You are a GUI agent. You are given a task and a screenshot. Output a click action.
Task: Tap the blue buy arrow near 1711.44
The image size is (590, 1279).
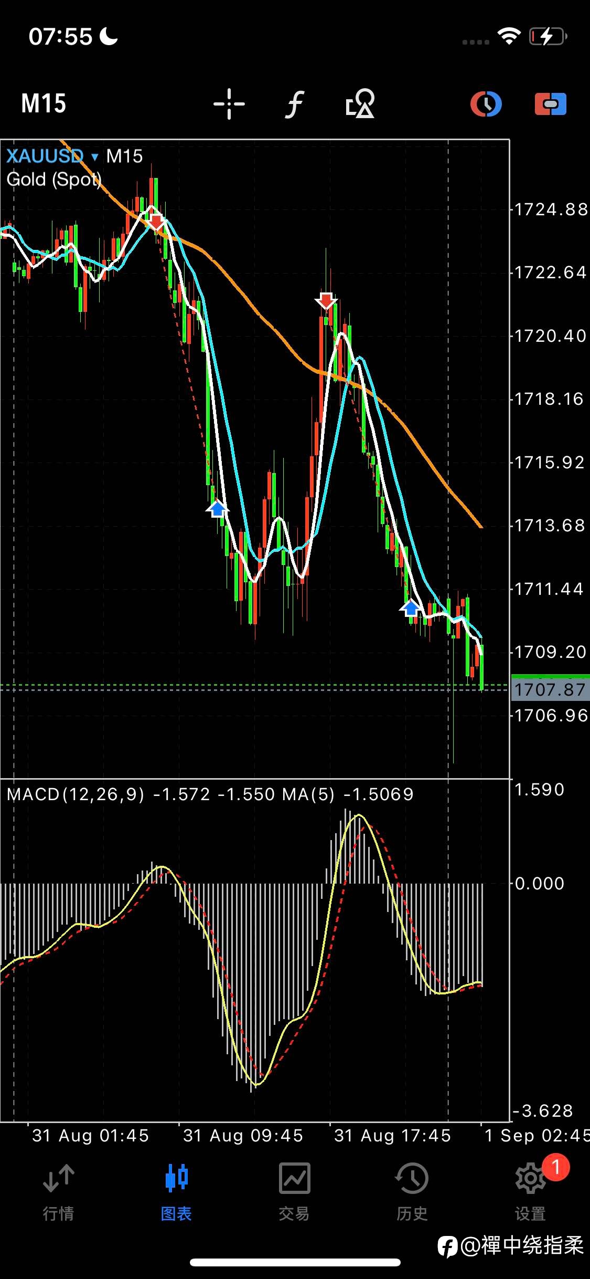pos(410,608)
